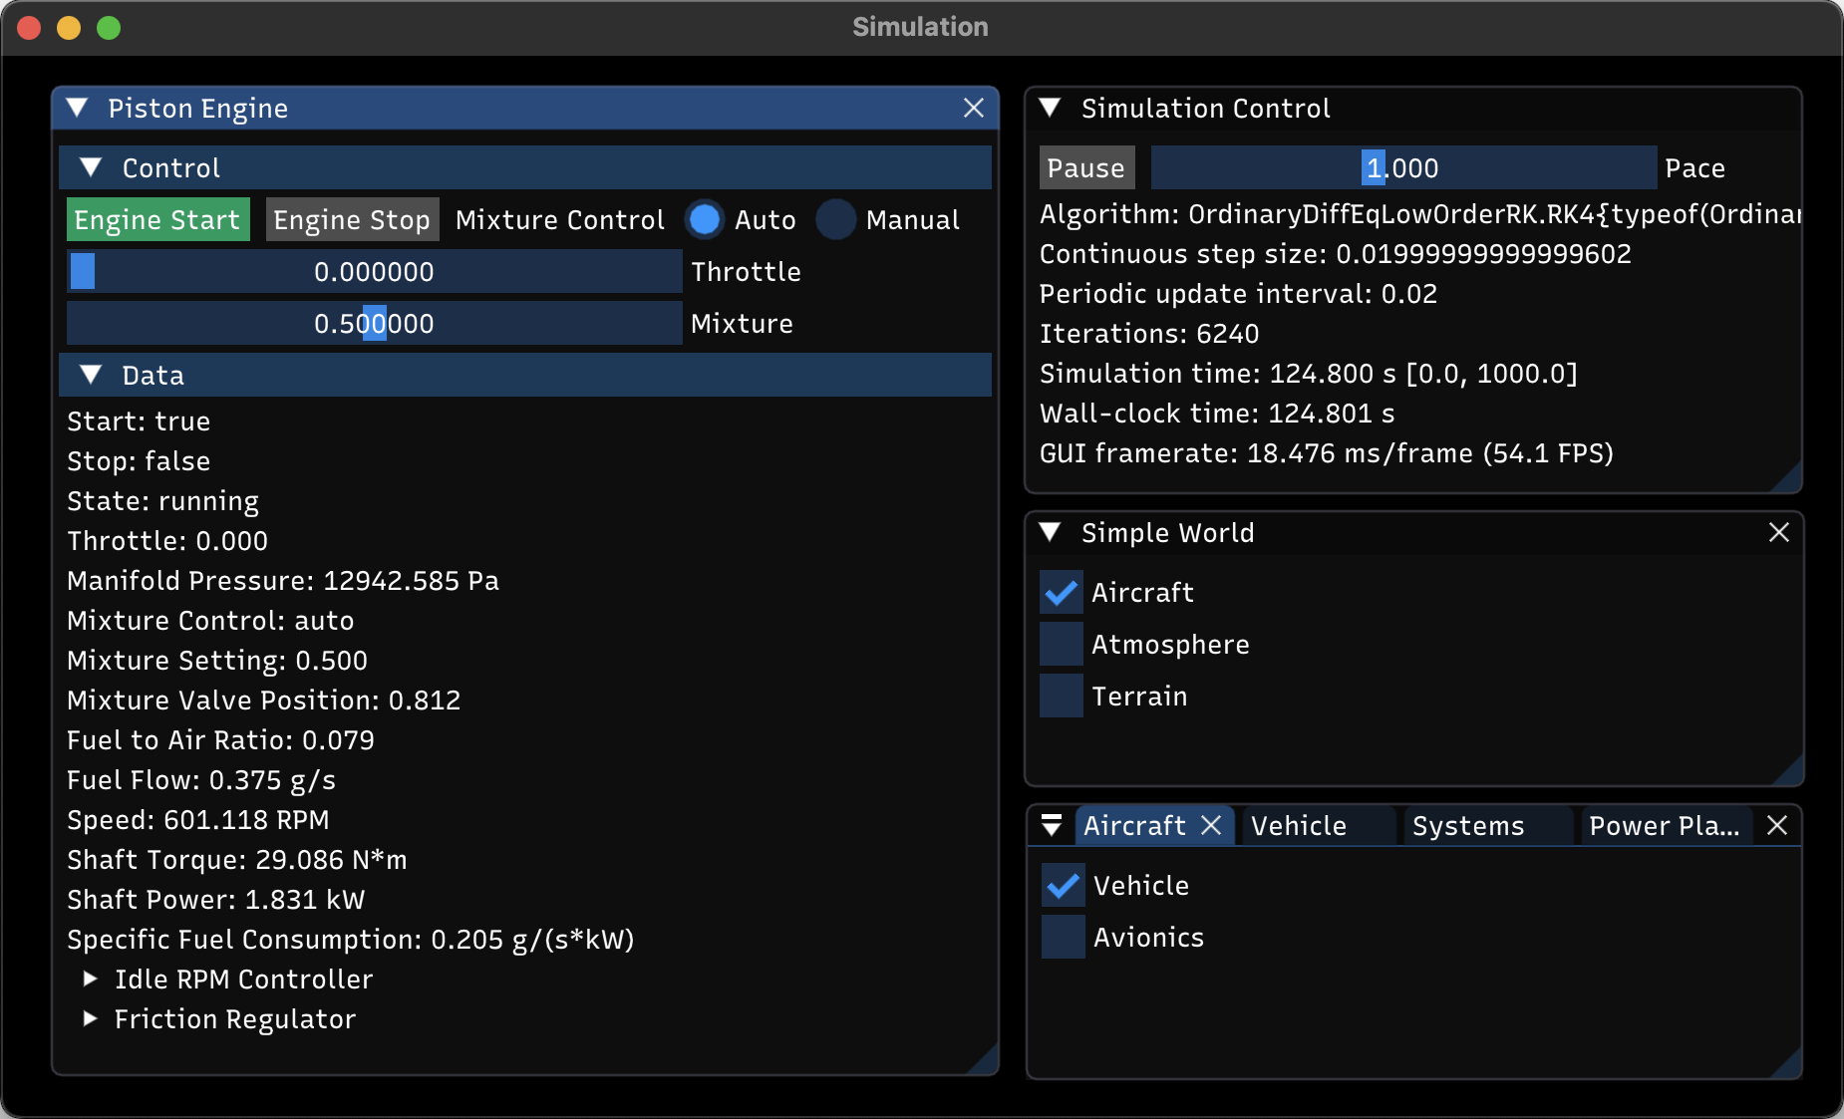Close the Piston Engine window

pos(974,109)
